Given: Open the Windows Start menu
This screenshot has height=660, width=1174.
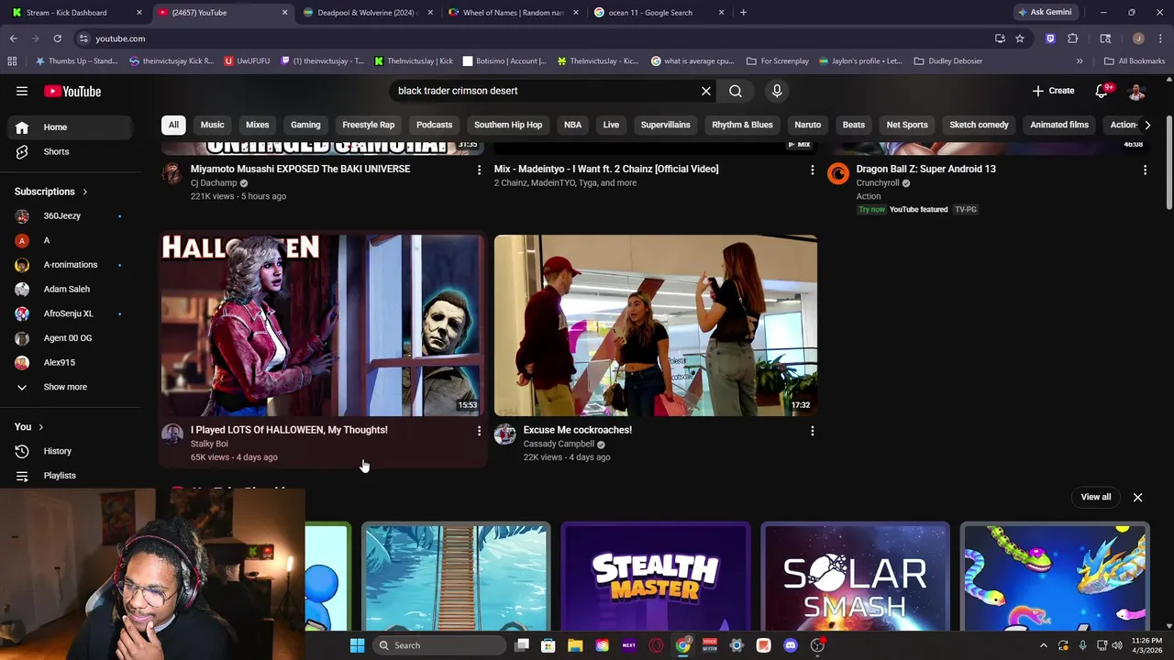Looking at the screenshot, I should 357,645.
